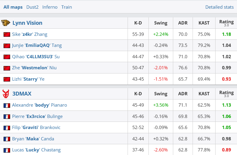Open the 3DMAX team name link
Image resolution: width=237 pixels, height=155 pixels.
pyautogui.click(x=22, y=94)
